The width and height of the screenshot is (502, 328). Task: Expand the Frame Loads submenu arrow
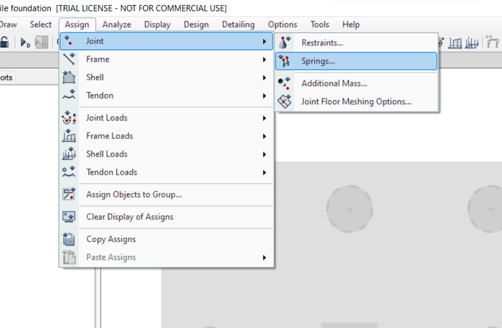click(264, 136)
